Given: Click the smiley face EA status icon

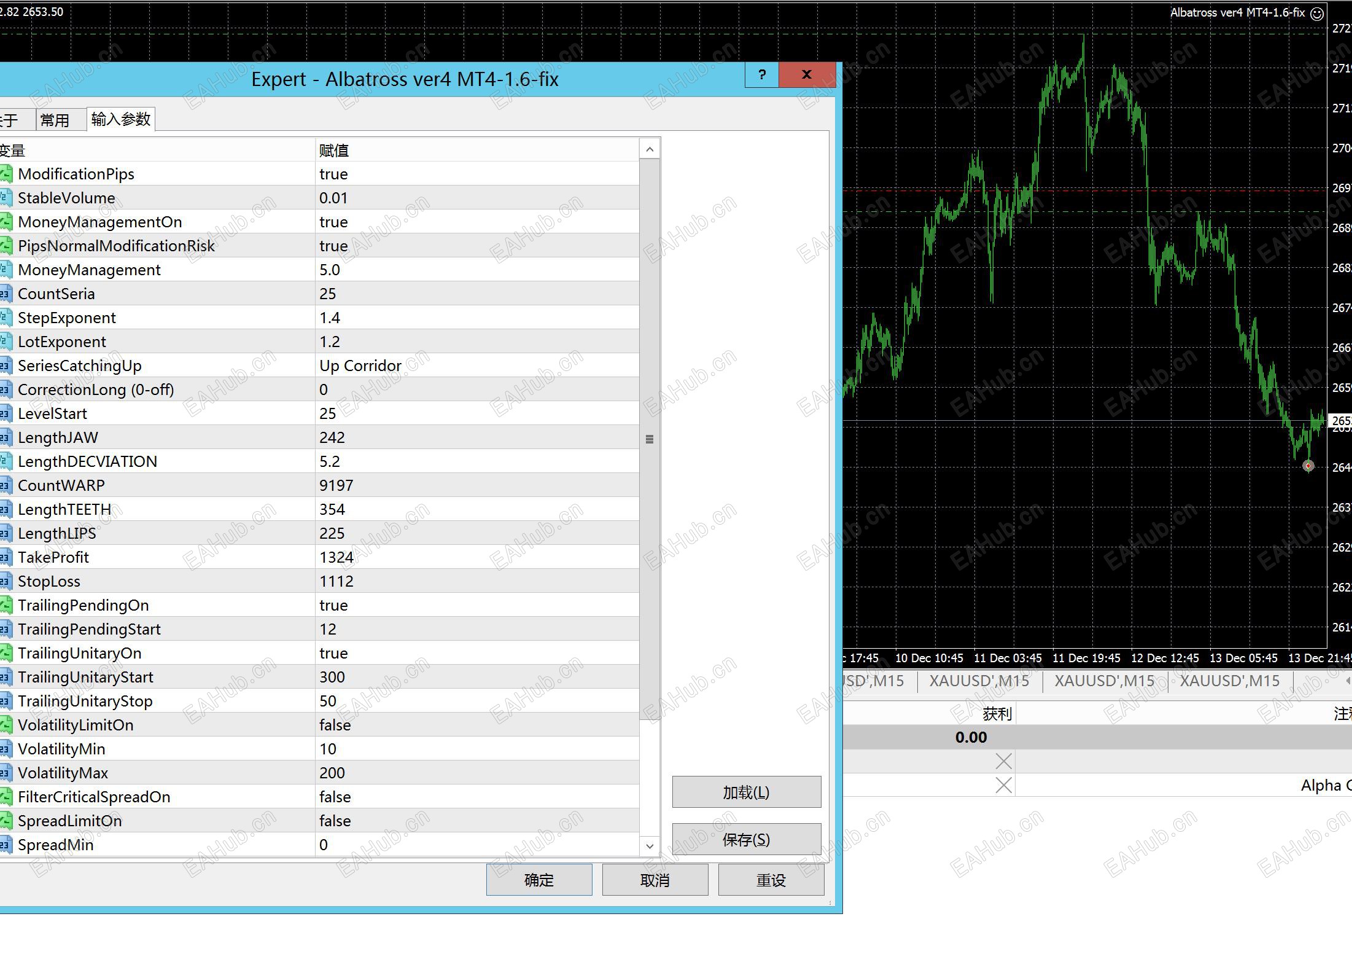Looking at the screenshot, I should point(1316,14).
